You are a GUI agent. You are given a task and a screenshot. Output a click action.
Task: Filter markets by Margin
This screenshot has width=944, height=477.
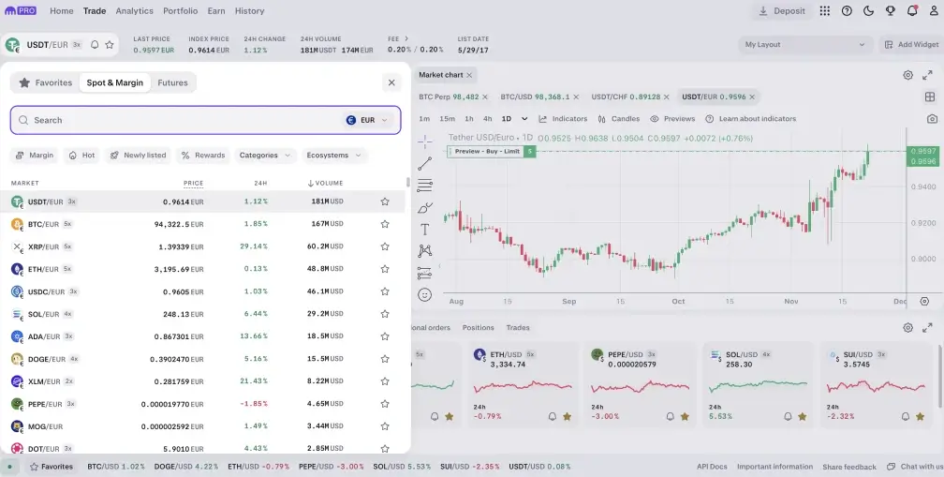(35, 156)
